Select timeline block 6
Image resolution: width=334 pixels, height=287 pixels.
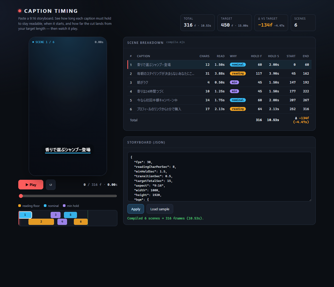click(81, 222)
